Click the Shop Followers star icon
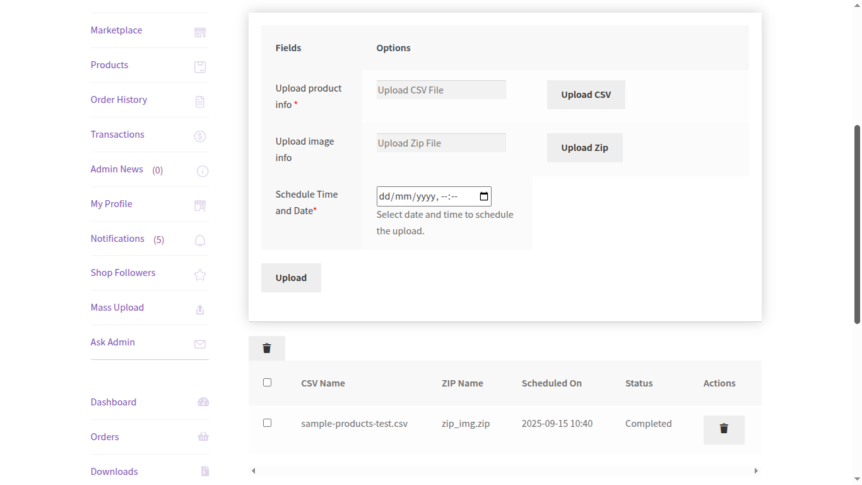This screenshot has width=862, height=485. pos(200,275)
